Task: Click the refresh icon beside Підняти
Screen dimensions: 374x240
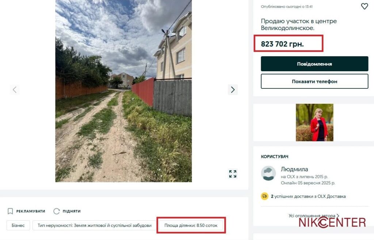Action: pos(57,211)
